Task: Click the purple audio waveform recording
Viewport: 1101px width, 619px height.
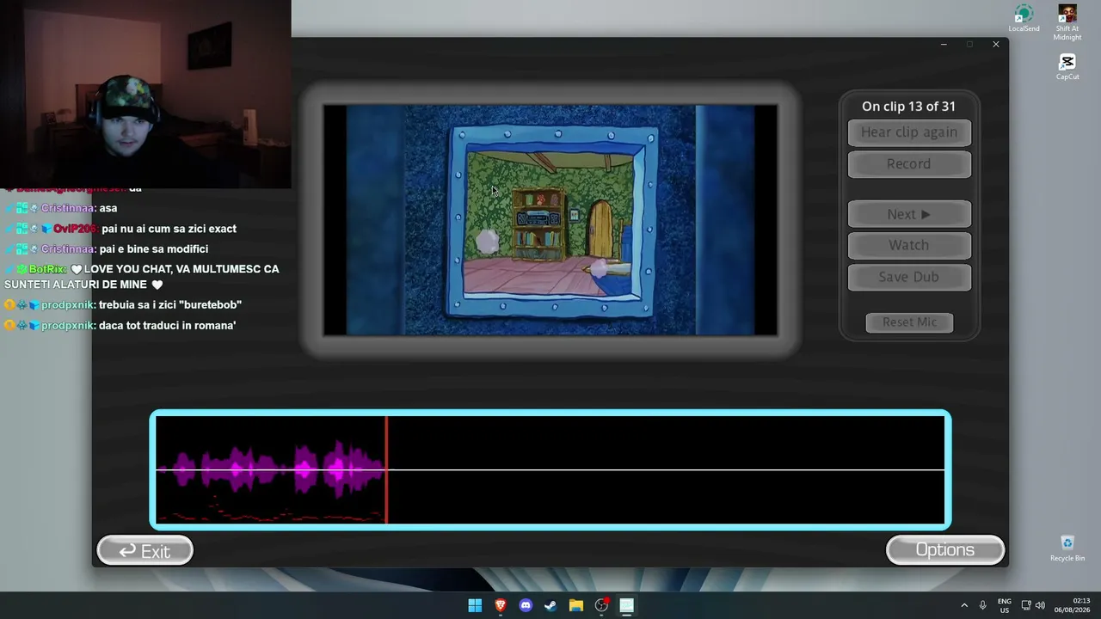Action: tap(271, 469)
